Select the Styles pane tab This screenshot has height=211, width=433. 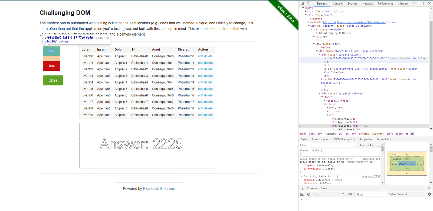coord(304,139)
